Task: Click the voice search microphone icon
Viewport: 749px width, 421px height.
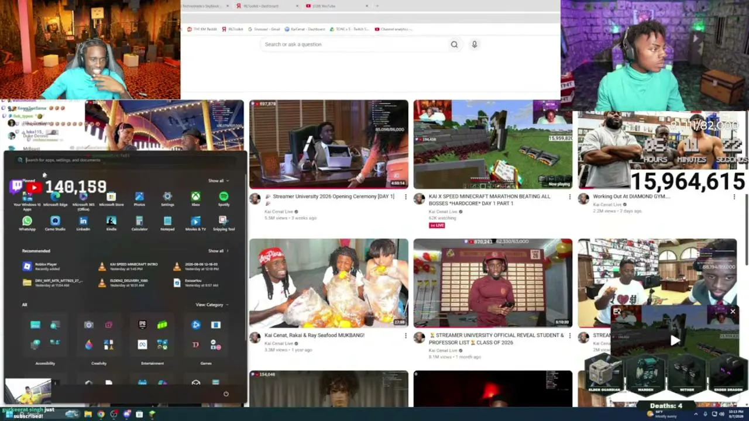Action: tap(475, 44)
